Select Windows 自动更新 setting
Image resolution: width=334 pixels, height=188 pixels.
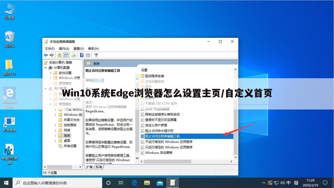point(159,153)
